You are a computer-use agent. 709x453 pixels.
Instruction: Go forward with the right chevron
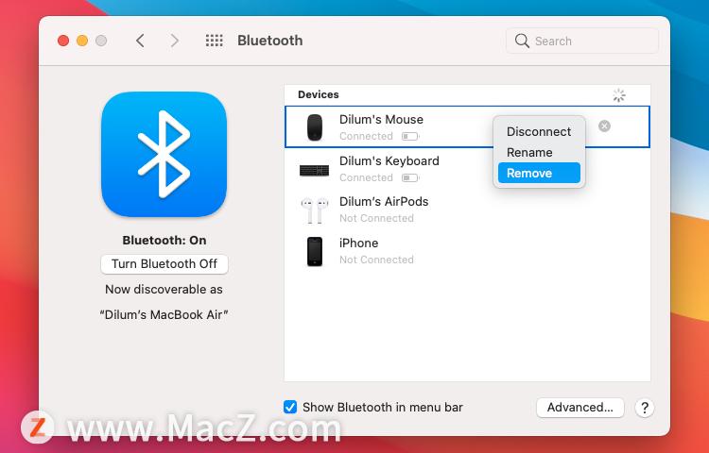[175, 41]
